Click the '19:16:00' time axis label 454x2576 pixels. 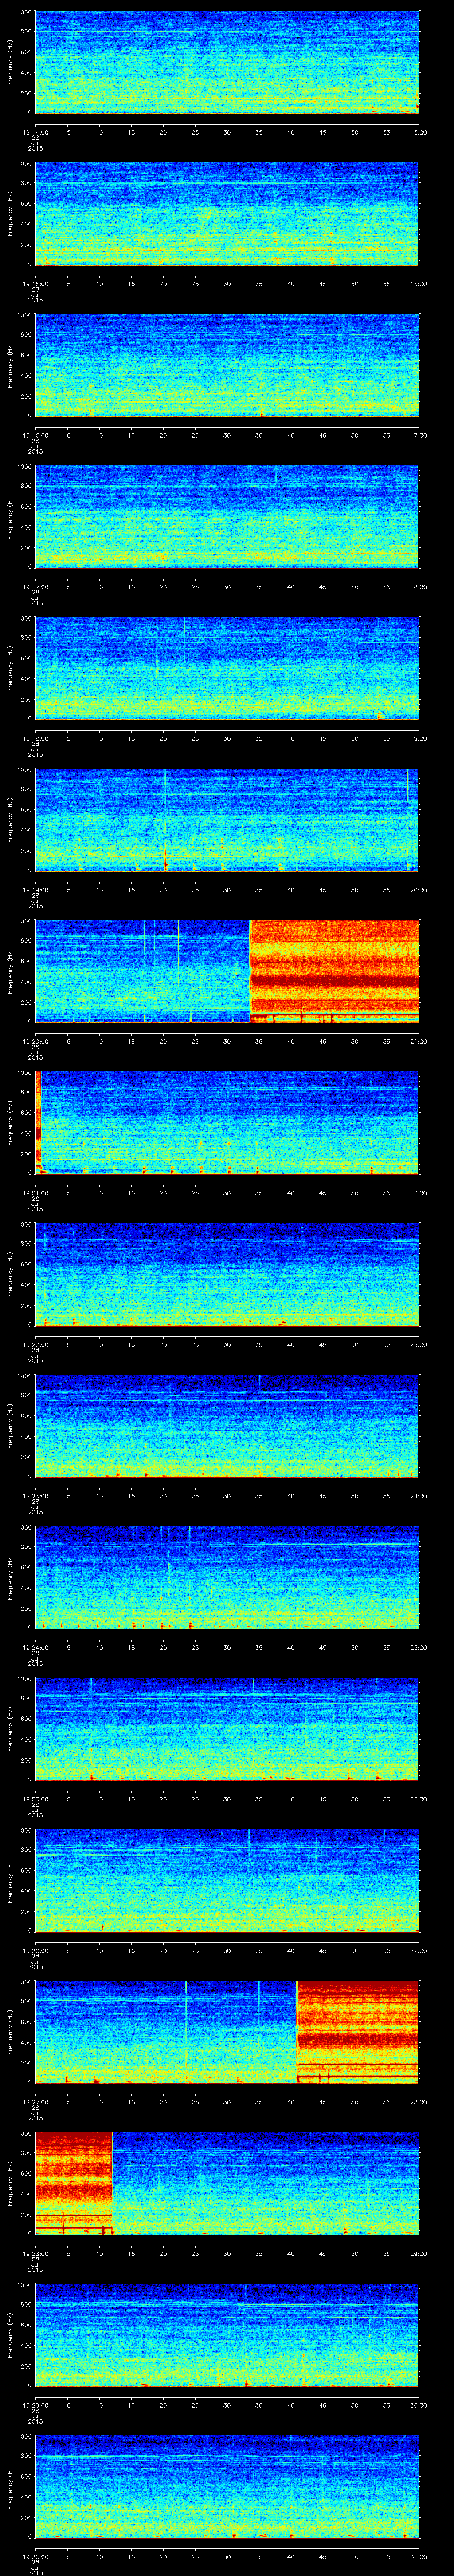click(35, 435)
